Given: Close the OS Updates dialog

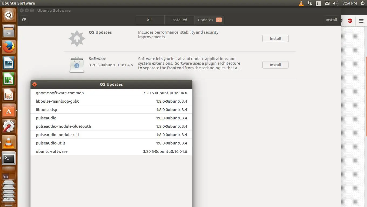Looking at the screenshot, I should (35, 84).
